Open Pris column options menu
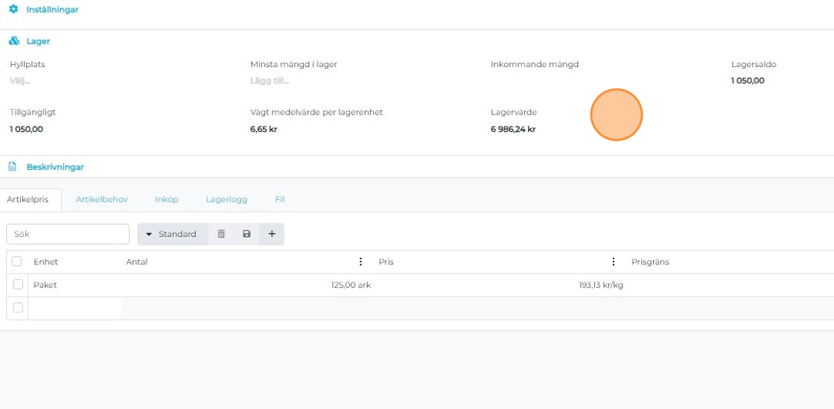The image size is (834, 409). pyautogui.click(x=614, y=261)
